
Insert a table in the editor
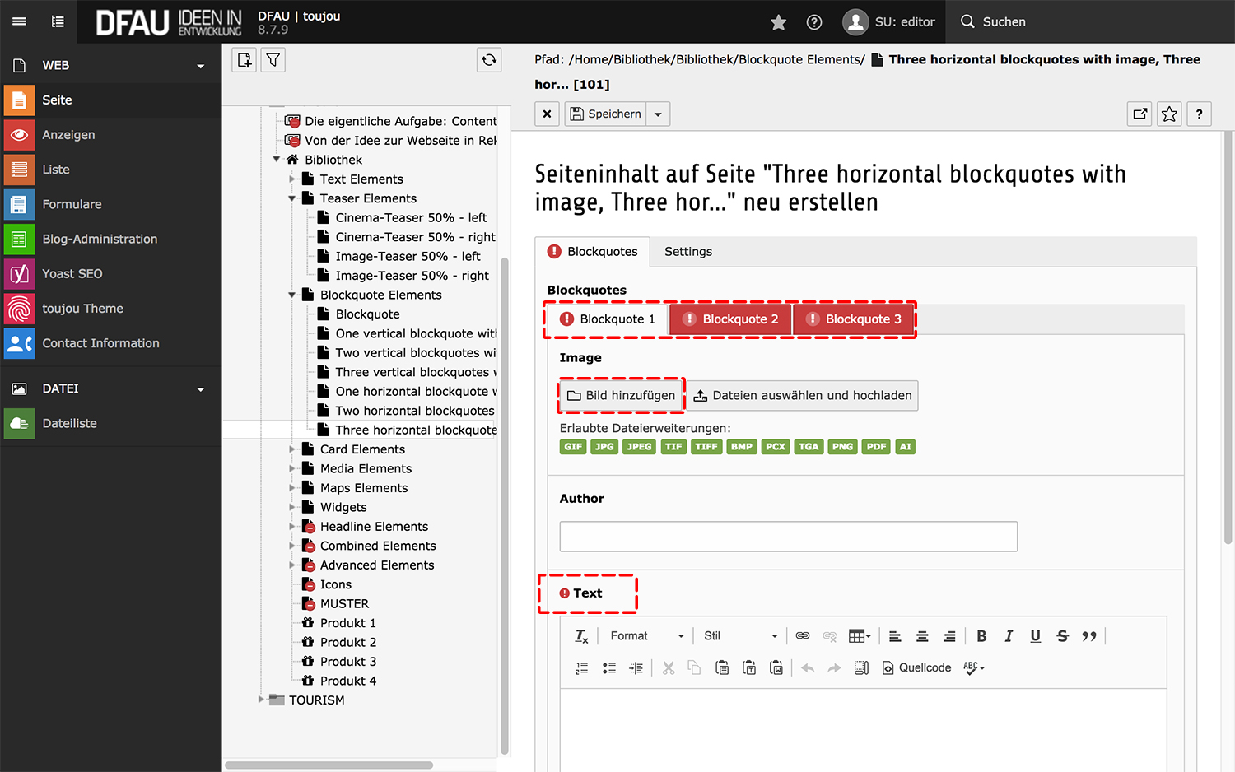pos(860,636)
